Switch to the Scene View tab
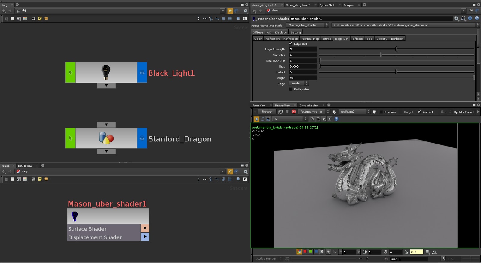The image size is (481, 263). [259, 105]
